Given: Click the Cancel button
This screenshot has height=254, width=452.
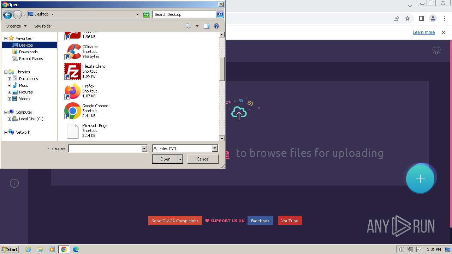Looking at the screenshot, I should pyautogui.click(x=203, y=159).
